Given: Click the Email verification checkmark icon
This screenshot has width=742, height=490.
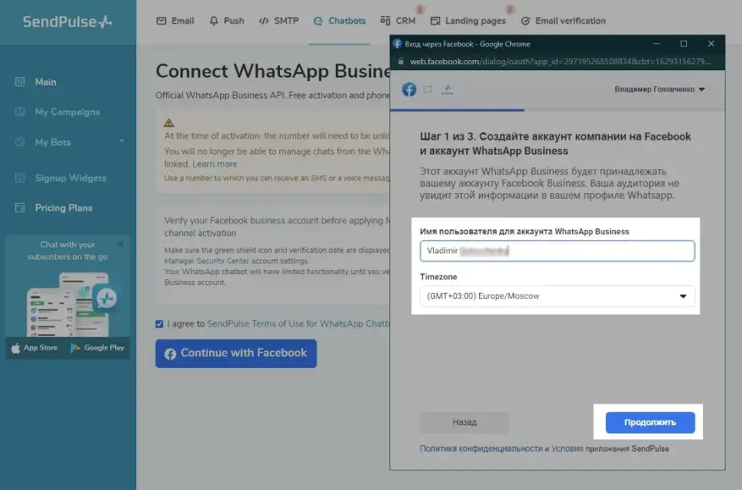Looking at the screenshot, I should 525,21.
